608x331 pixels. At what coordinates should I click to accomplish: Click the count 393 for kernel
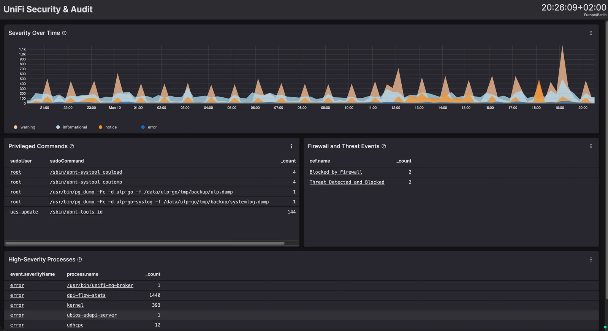point(156,305)
